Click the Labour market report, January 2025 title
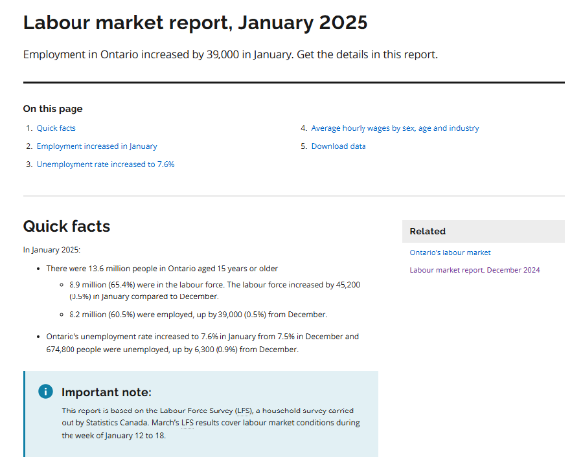Image resolution: width=583 pixels, height=470 pixels. (195, 23)
